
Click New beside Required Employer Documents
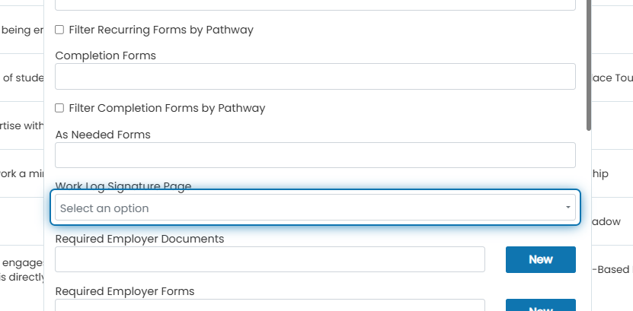[x=541, y=259]
